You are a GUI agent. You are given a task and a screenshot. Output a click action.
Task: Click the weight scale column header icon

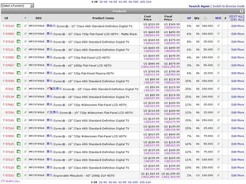[x=205, y=18]
